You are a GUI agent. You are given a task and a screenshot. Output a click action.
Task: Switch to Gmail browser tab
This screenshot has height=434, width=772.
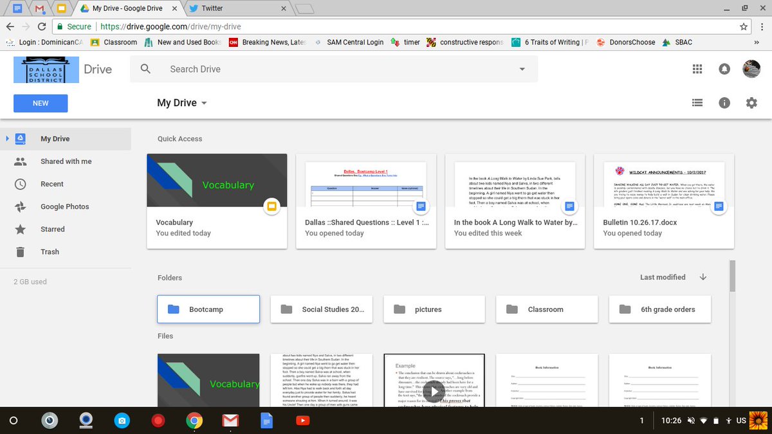point(39,8)
